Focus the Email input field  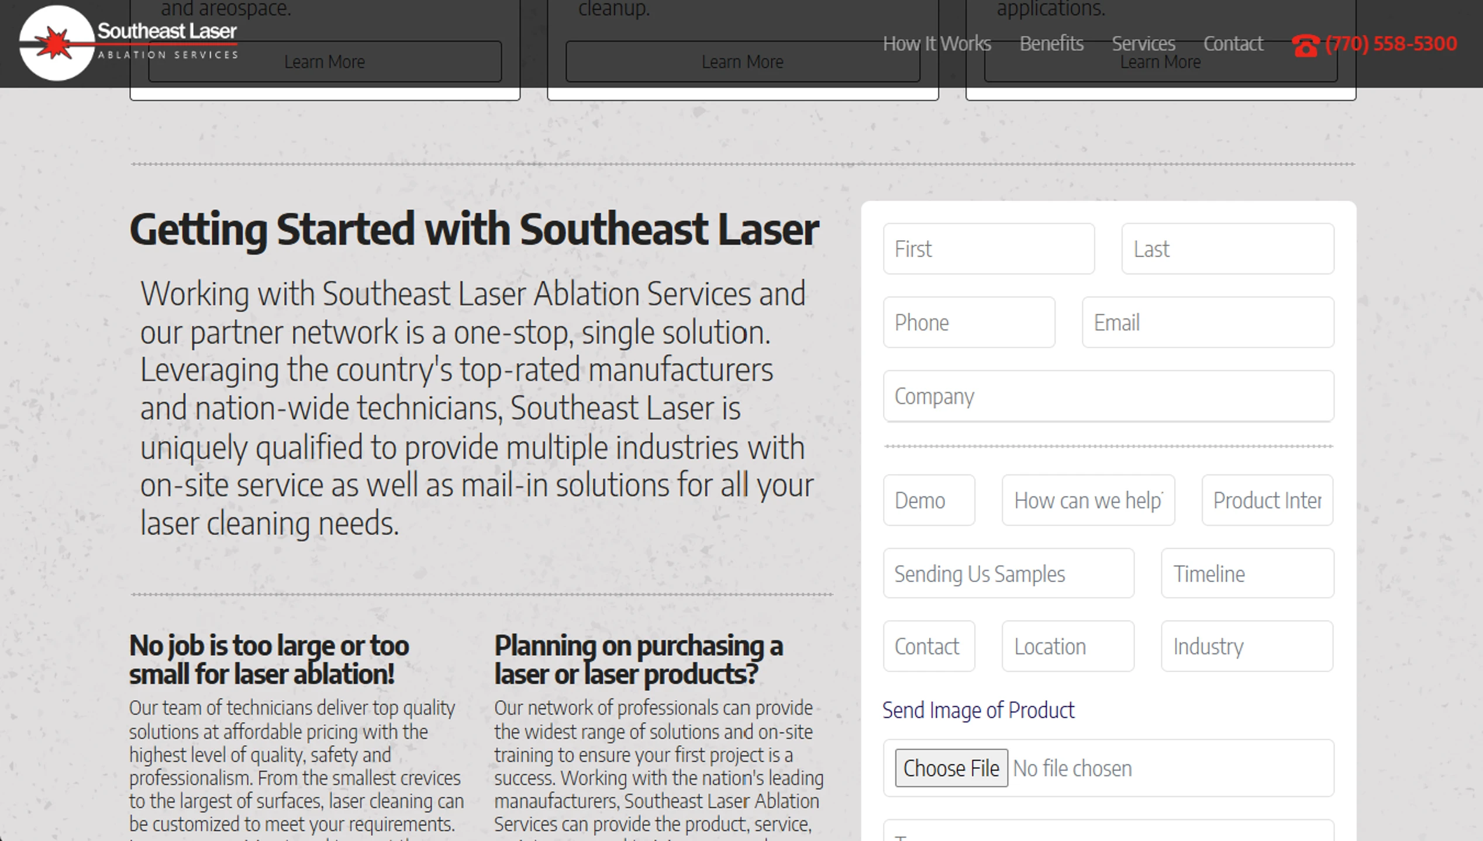pos(1208,322)
